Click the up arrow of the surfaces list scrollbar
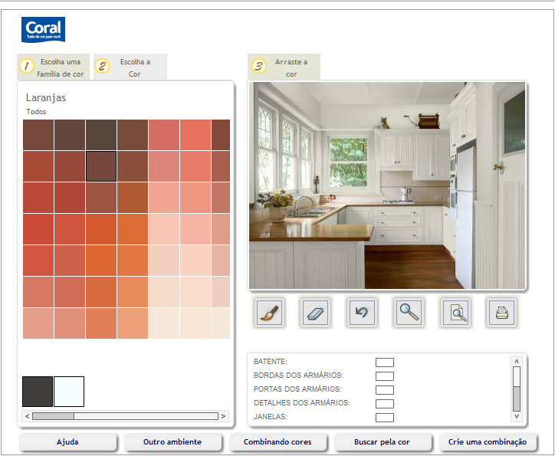 pos(517,361)
